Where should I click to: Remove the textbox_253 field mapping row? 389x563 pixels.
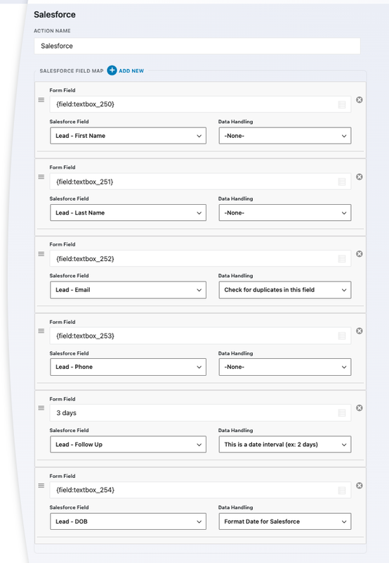[x=360, y=331]
